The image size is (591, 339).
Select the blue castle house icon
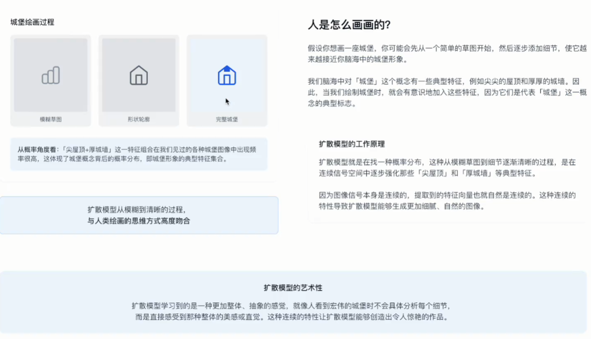(226, 76)
